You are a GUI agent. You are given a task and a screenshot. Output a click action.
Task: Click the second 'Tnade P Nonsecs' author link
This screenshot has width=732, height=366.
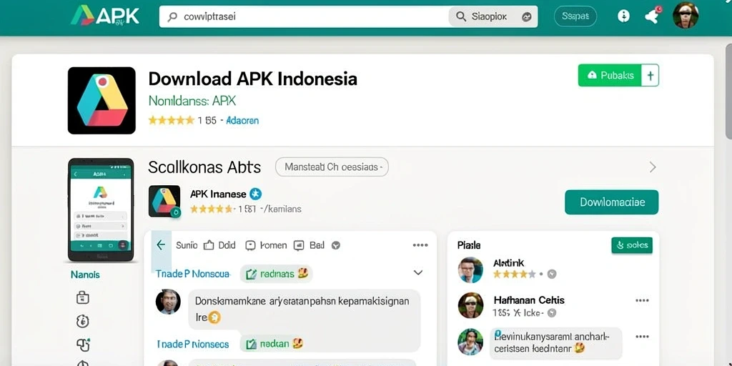[x=192, y=345]
